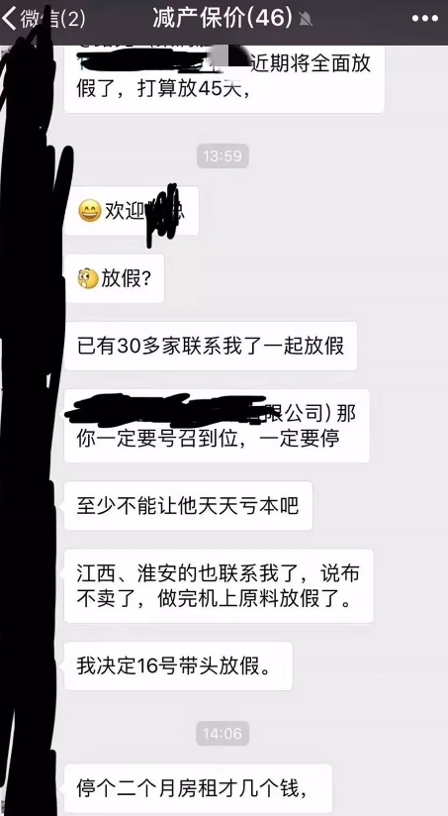Select the 13:59 timestamp label

click(223, 156)
